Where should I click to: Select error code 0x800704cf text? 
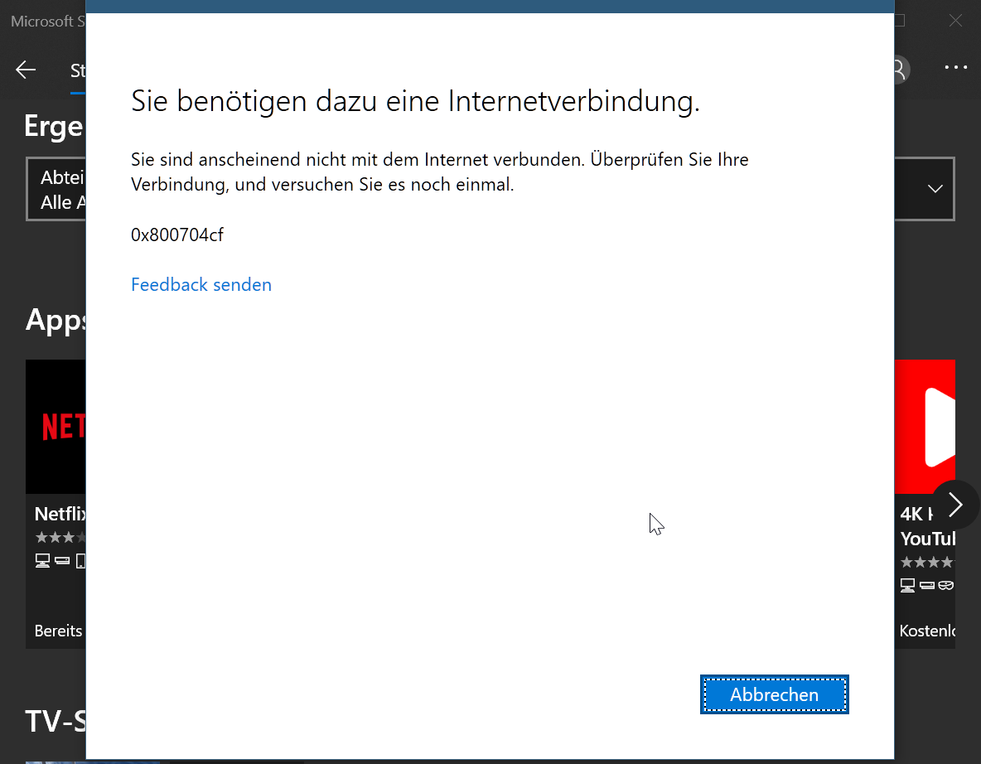coord(177,235)
